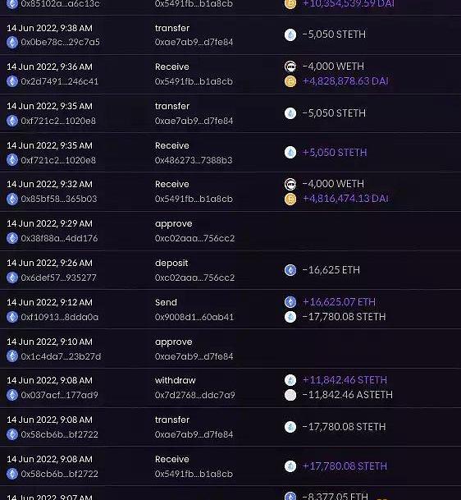The width and height of the screenshot is (461, 500).
Task: Click the ETH icon beside +16,625.07 ETH
Action: 290,302
